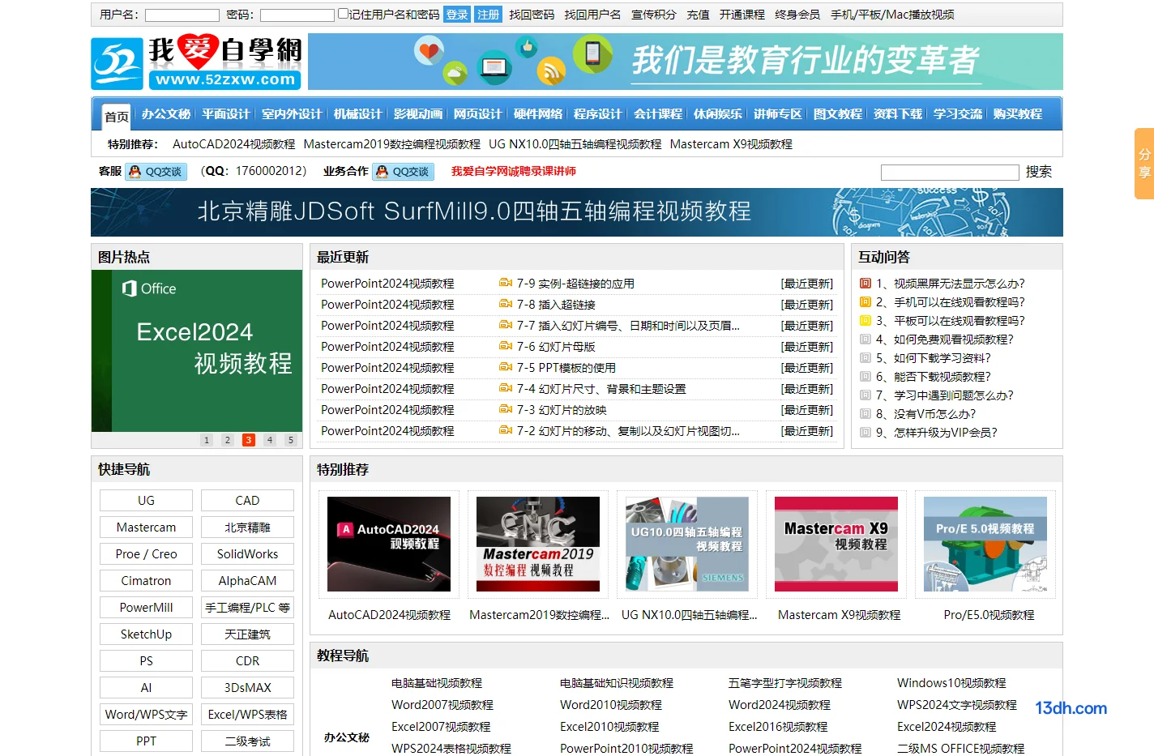Viewport: 1154px width, 756px height.
Task: Select 手工编程/PLC 等 in quick navigation
Action: click(247, 608)
